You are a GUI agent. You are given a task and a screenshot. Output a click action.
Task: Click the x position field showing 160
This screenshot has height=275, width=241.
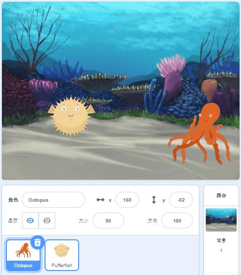(x=127, y=200)
